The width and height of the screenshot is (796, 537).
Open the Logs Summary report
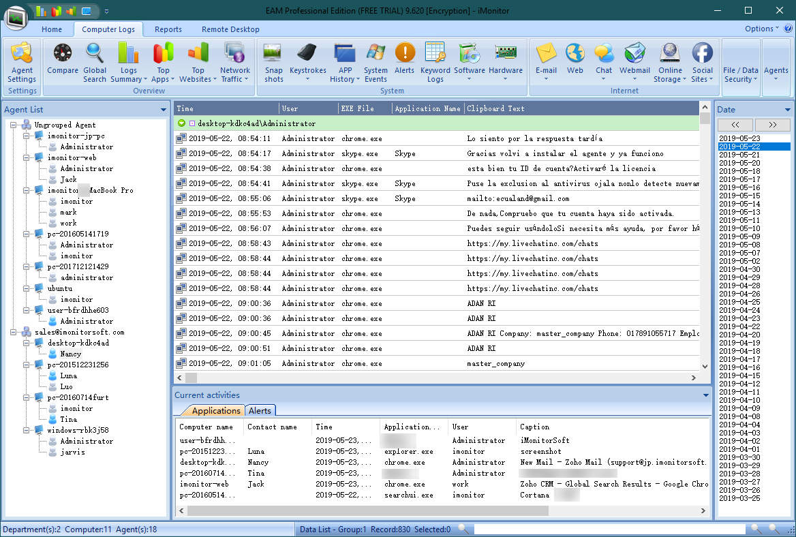click(x=128, y=63)
